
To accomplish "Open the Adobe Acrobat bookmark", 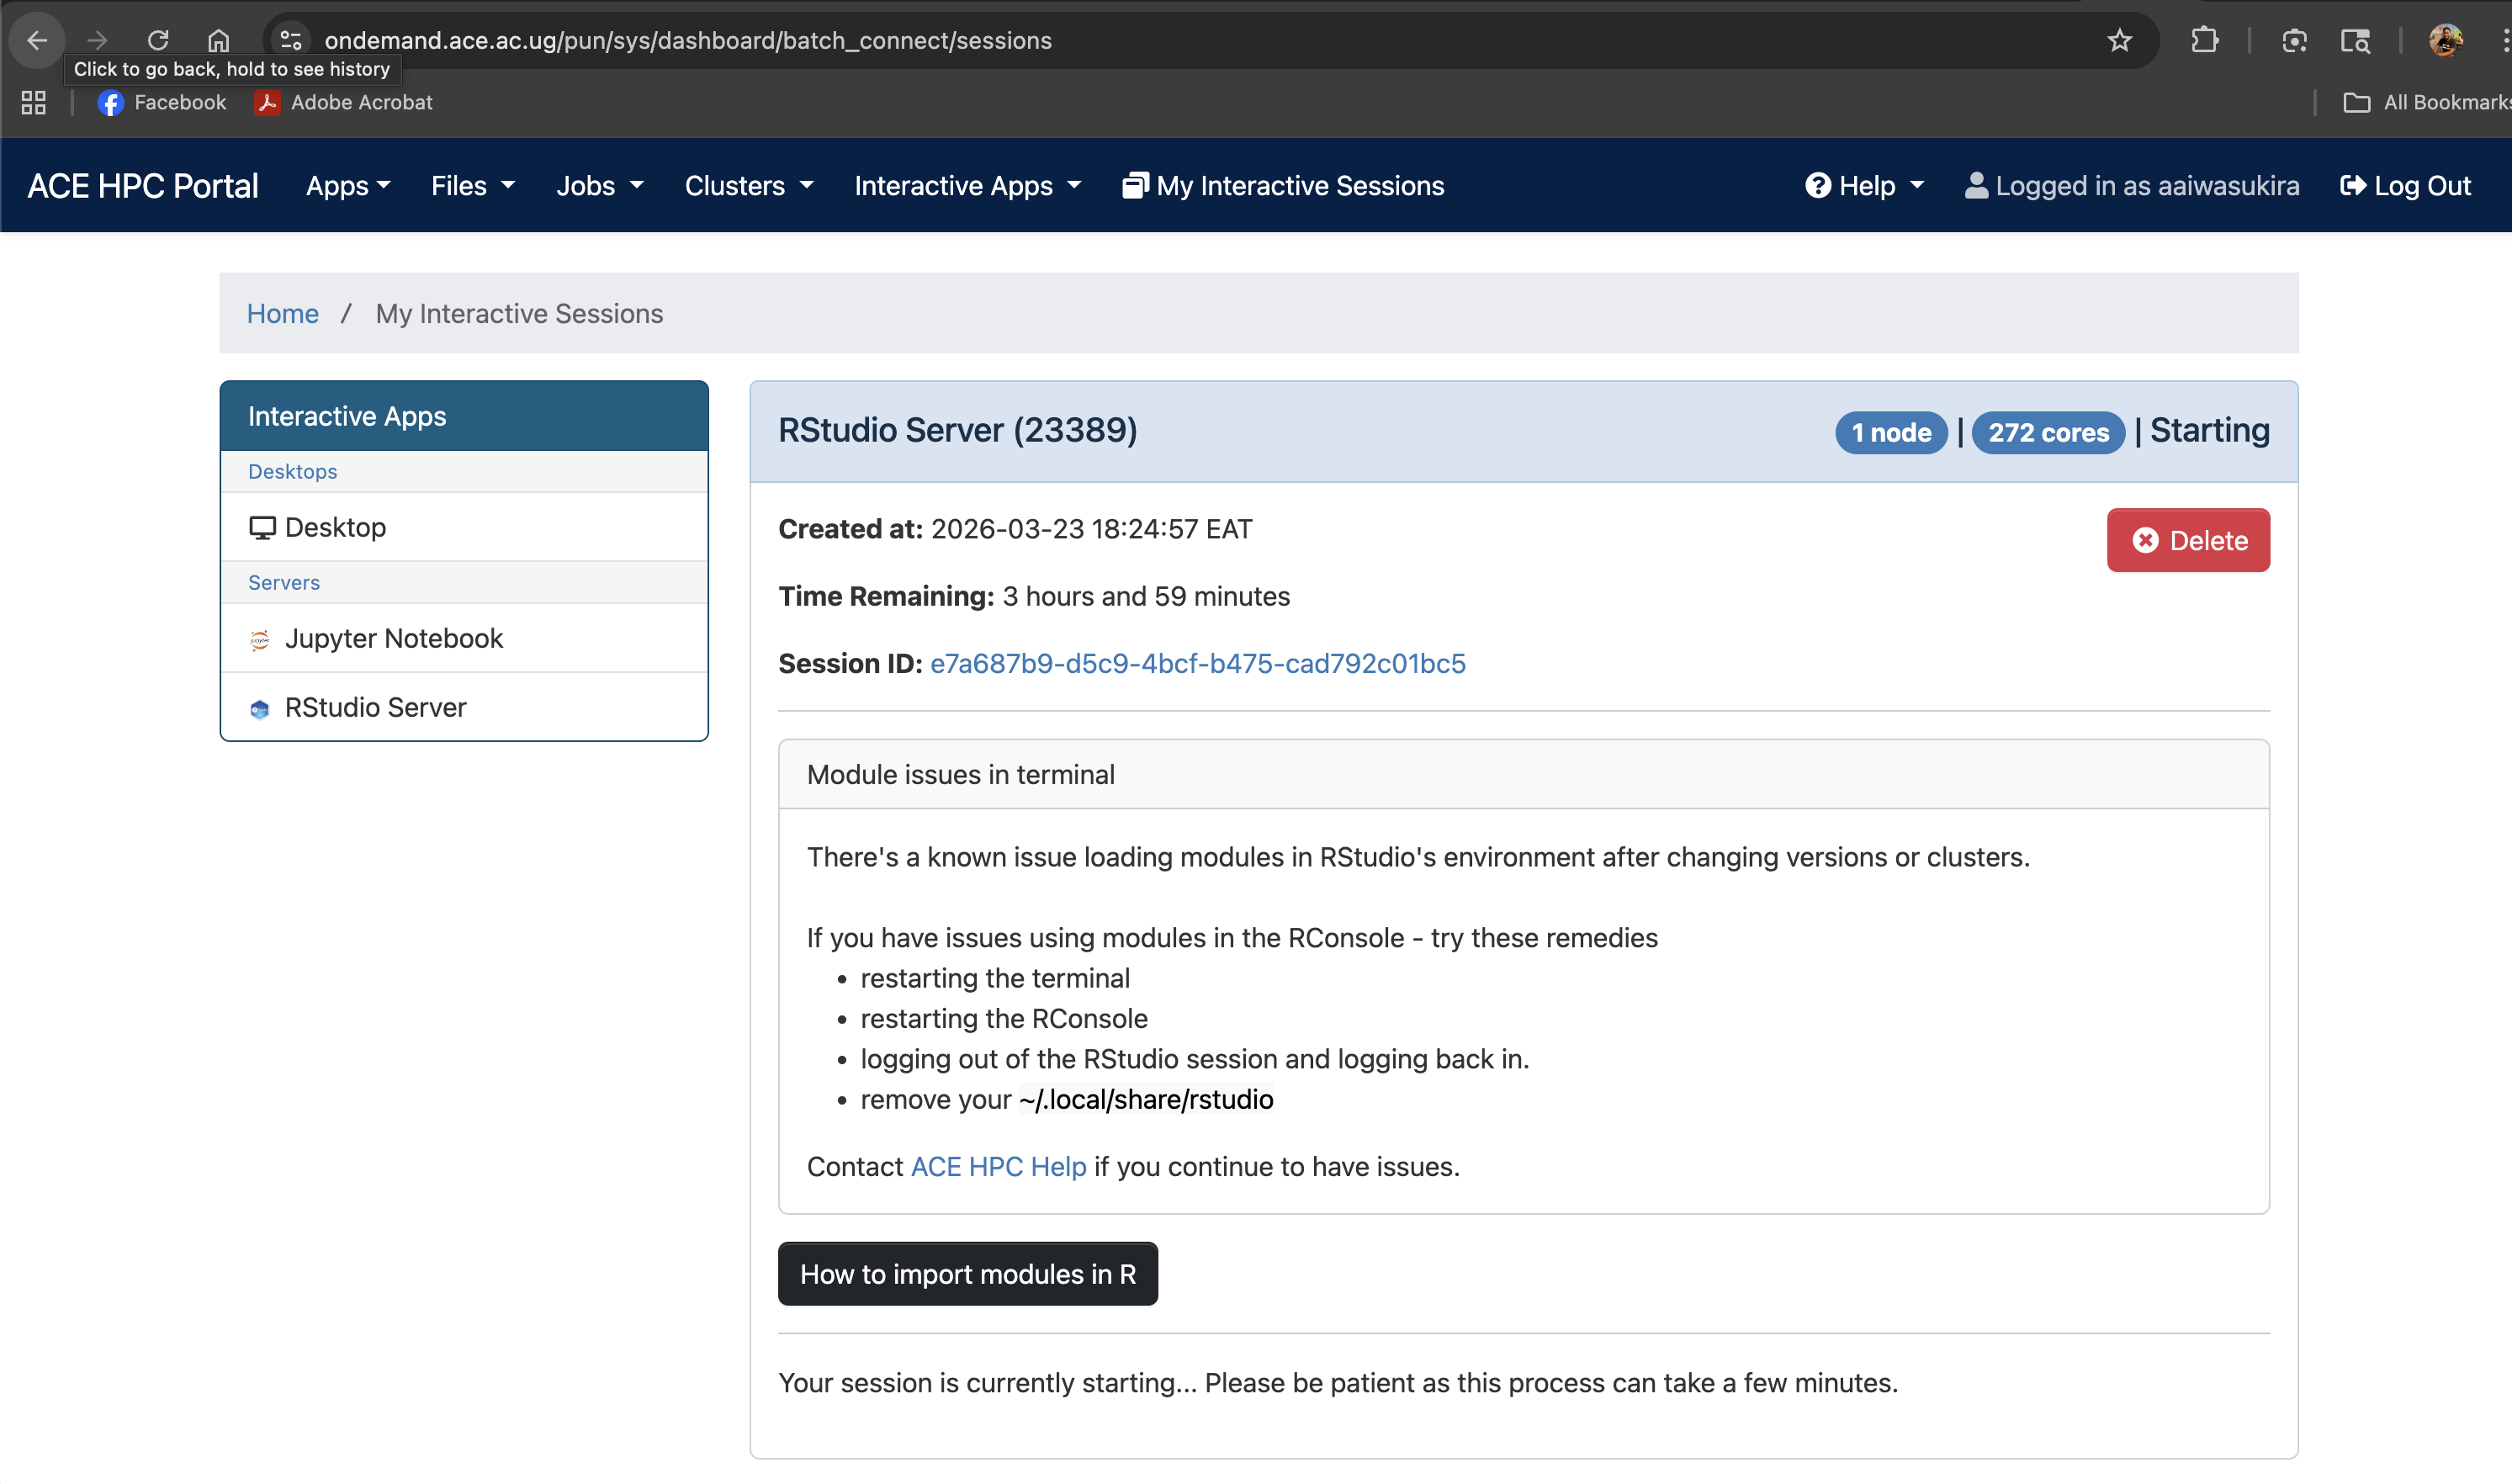I will [343, 102].
